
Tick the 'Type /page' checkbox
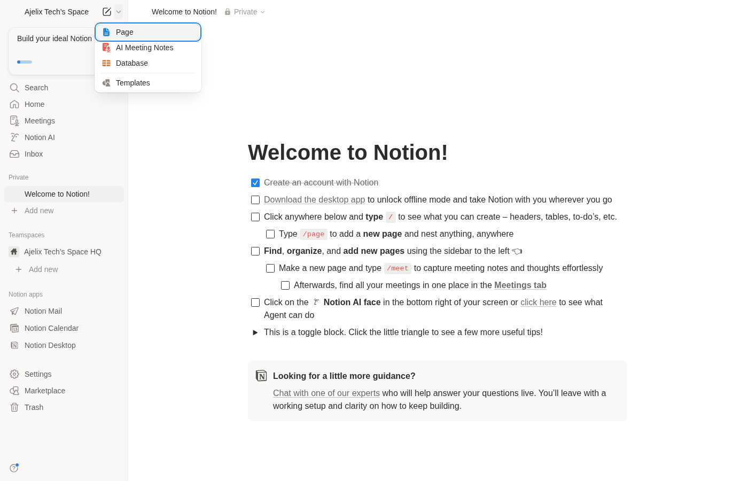[x=270, y=234]
